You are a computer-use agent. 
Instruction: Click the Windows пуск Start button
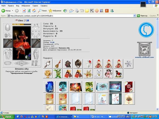7,117
